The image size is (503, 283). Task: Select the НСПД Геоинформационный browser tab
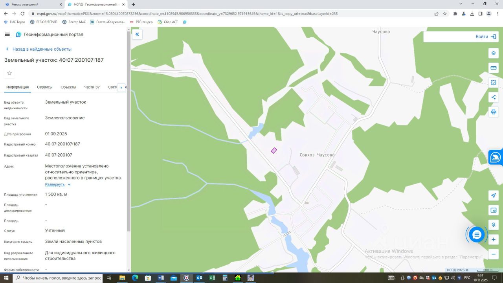point(97,4)
